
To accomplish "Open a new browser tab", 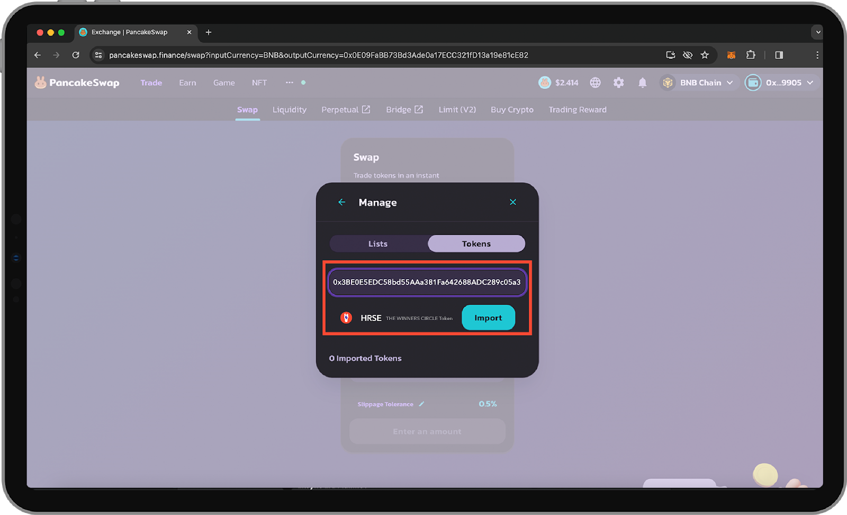I will pyautogui.click(x=209, y=32).
